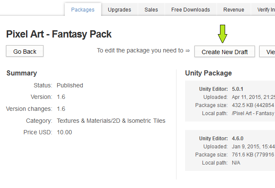Click the cut-off button beside Create New Draft

(x=269, y=52)
